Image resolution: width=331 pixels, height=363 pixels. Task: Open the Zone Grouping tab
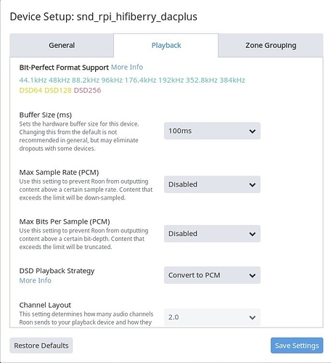point(271,45)
